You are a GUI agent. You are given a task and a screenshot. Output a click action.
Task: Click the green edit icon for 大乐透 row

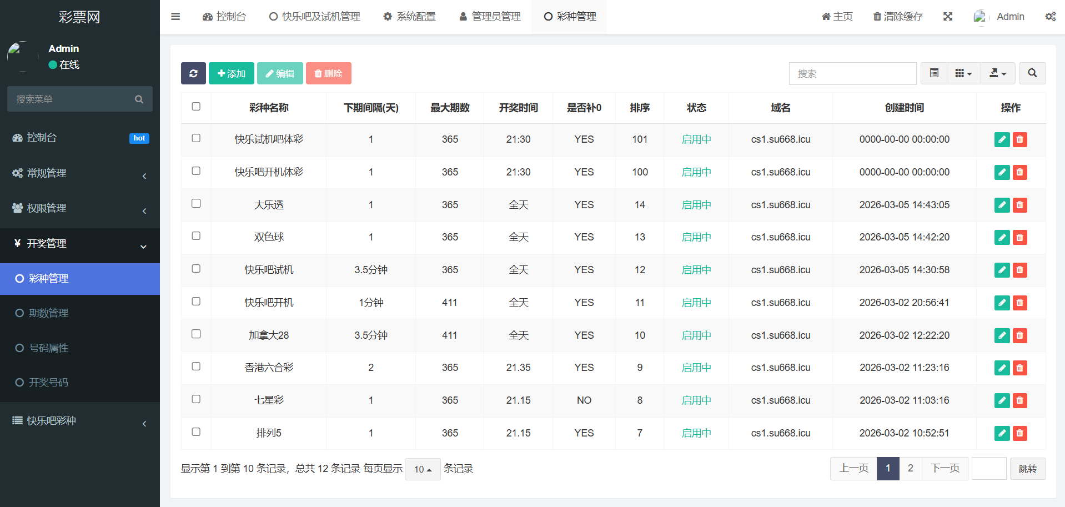(x=1002, y=205)
